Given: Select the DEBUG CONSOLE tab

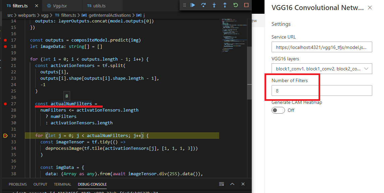Looking at the screenshot, I should point(92,184).
